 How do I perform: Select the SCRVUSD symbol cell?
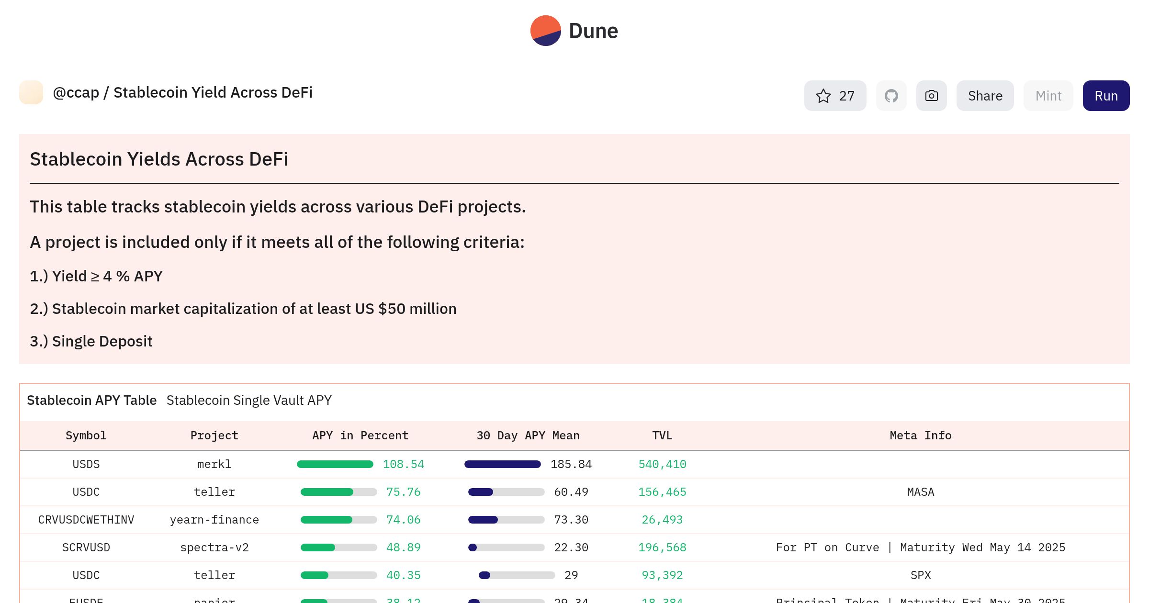click(x=86, y=547)
